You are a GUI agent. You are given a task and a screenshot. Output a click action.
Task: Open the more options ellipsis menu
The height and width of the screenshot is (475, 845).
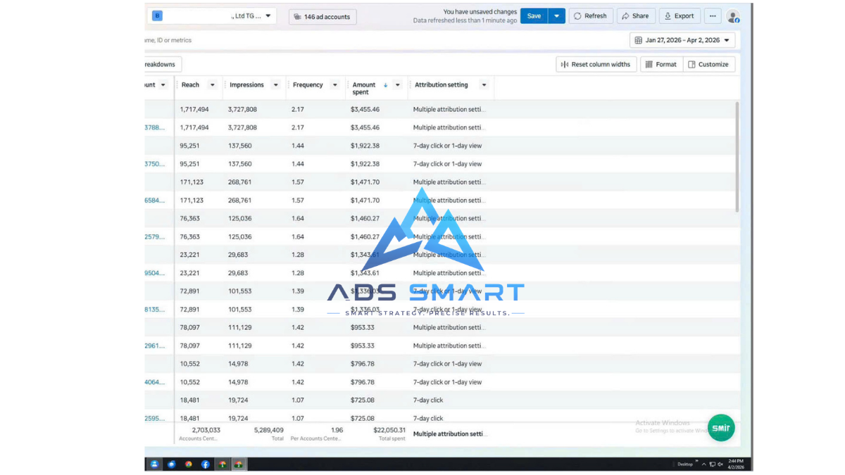point(713,16)
